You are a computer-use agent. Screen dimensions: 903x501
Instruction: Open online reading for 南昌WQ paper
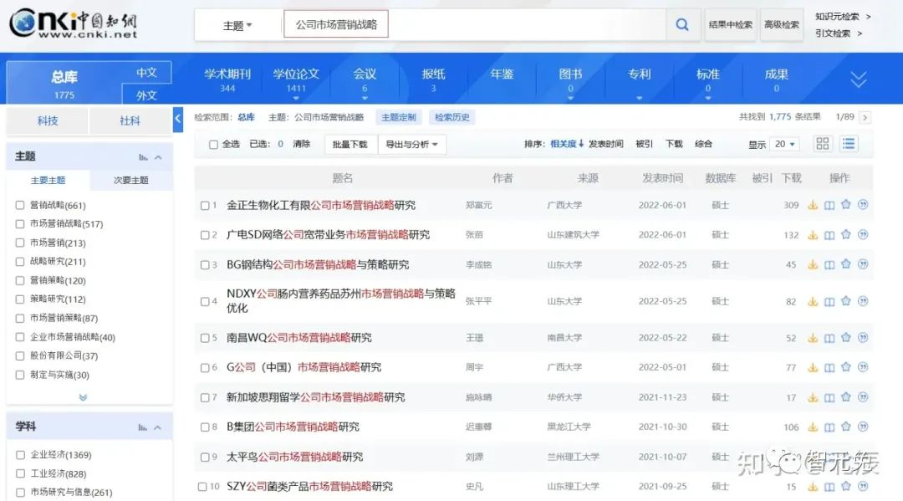829,339
